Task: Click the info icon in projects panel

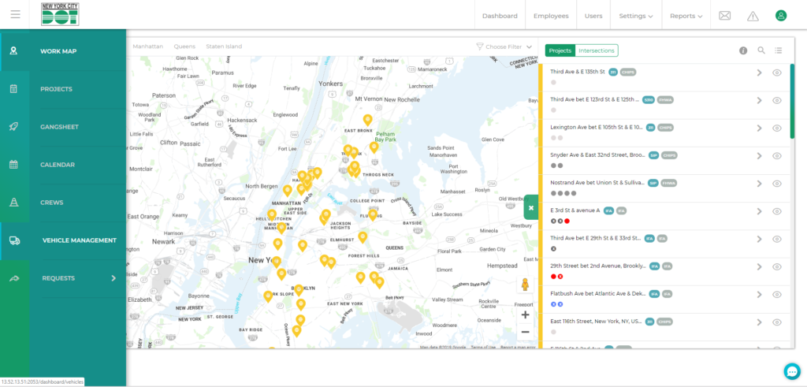Action: (x=742, y=50)
